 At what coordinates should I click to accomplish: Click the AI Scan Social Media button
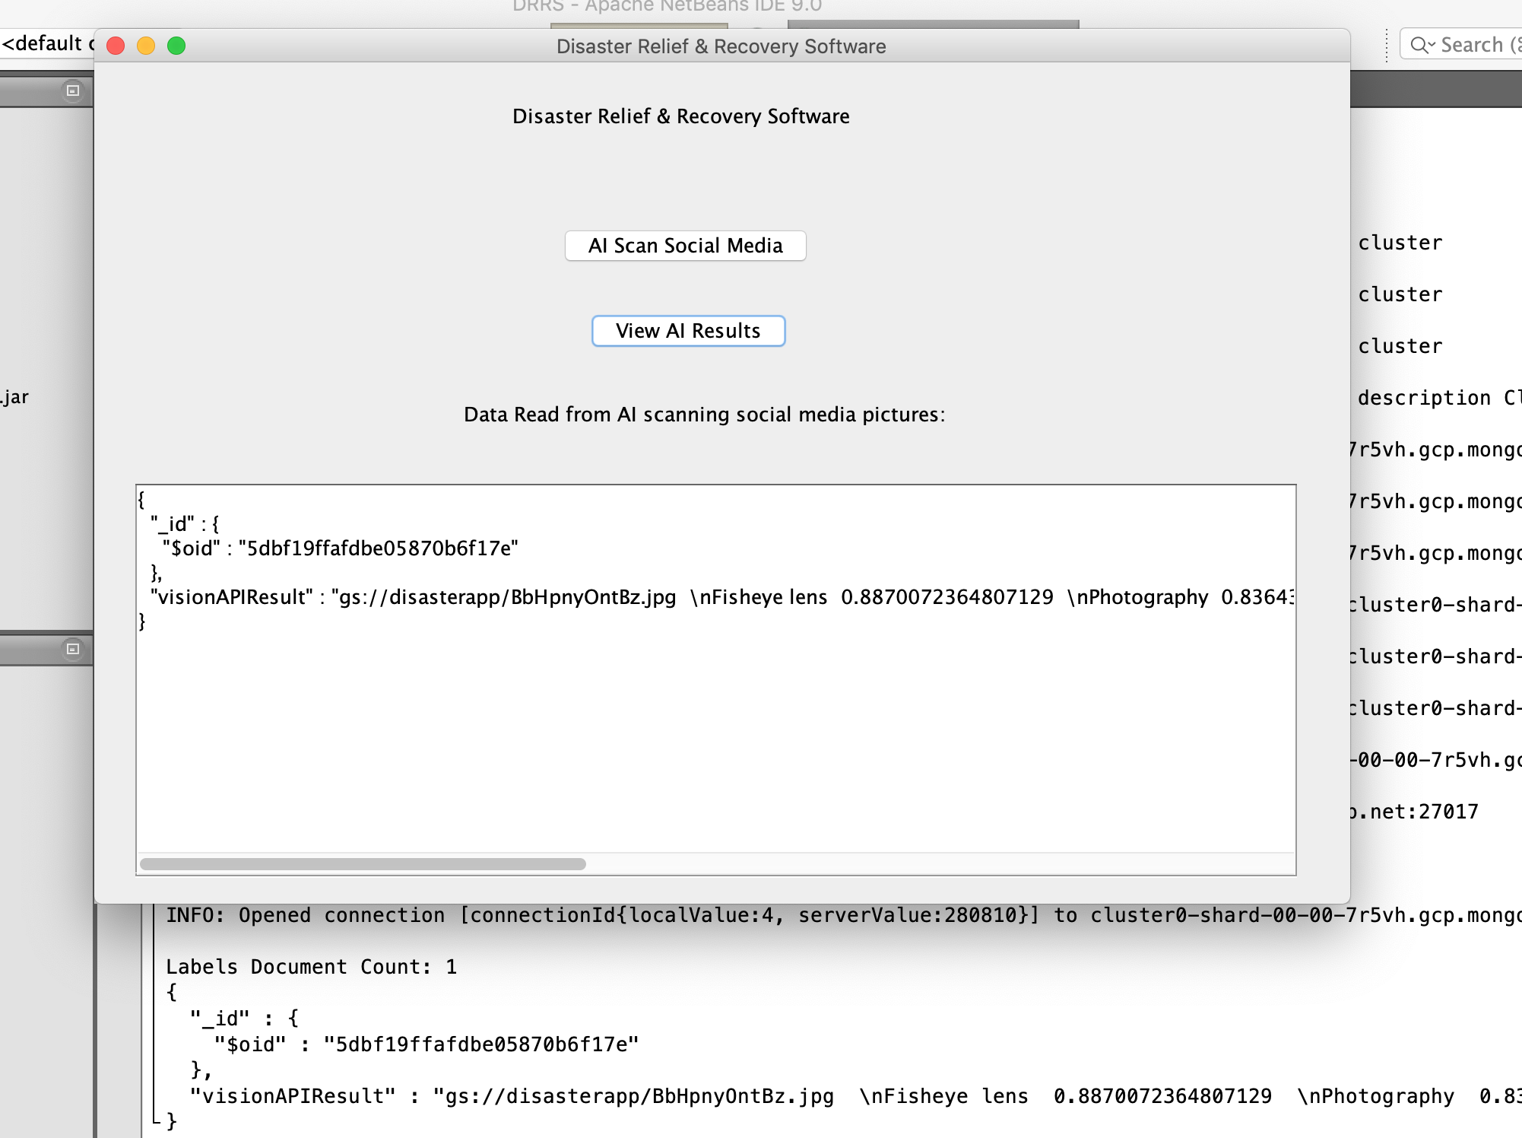tap(685, 246)
